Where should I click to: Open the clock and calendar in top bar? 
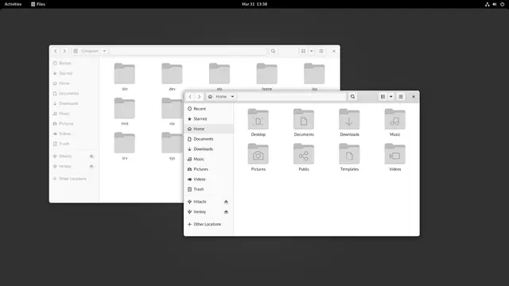pyautogui.click(x=254, y=4)
